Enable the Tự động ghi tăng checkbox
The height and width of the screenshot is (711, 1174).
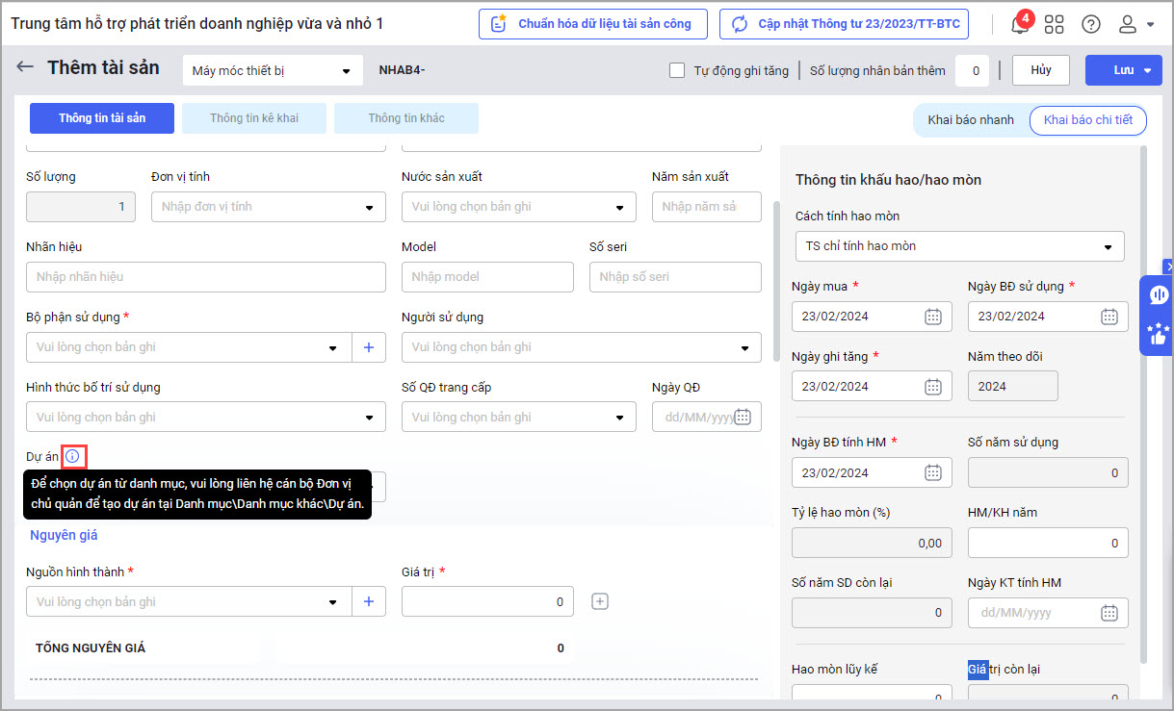677,70
